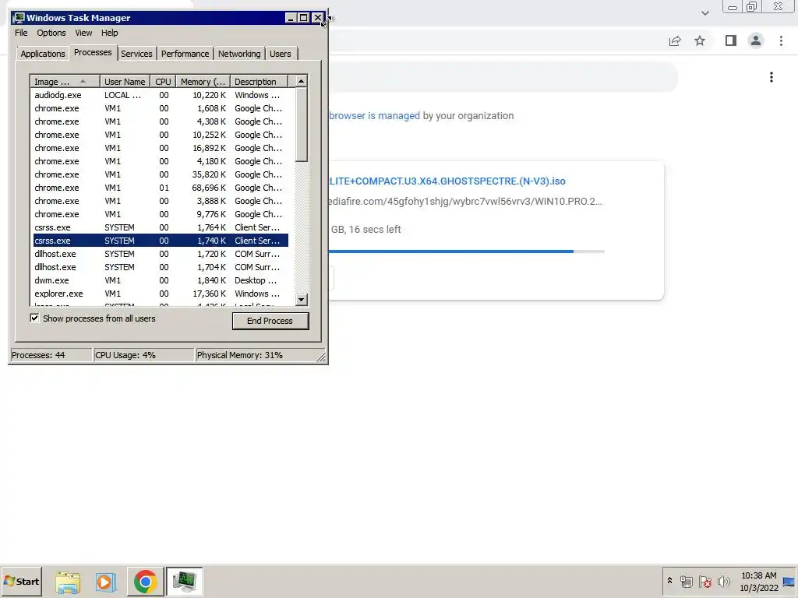
Task: Open the Windows Start button
Action: [21, 581]
